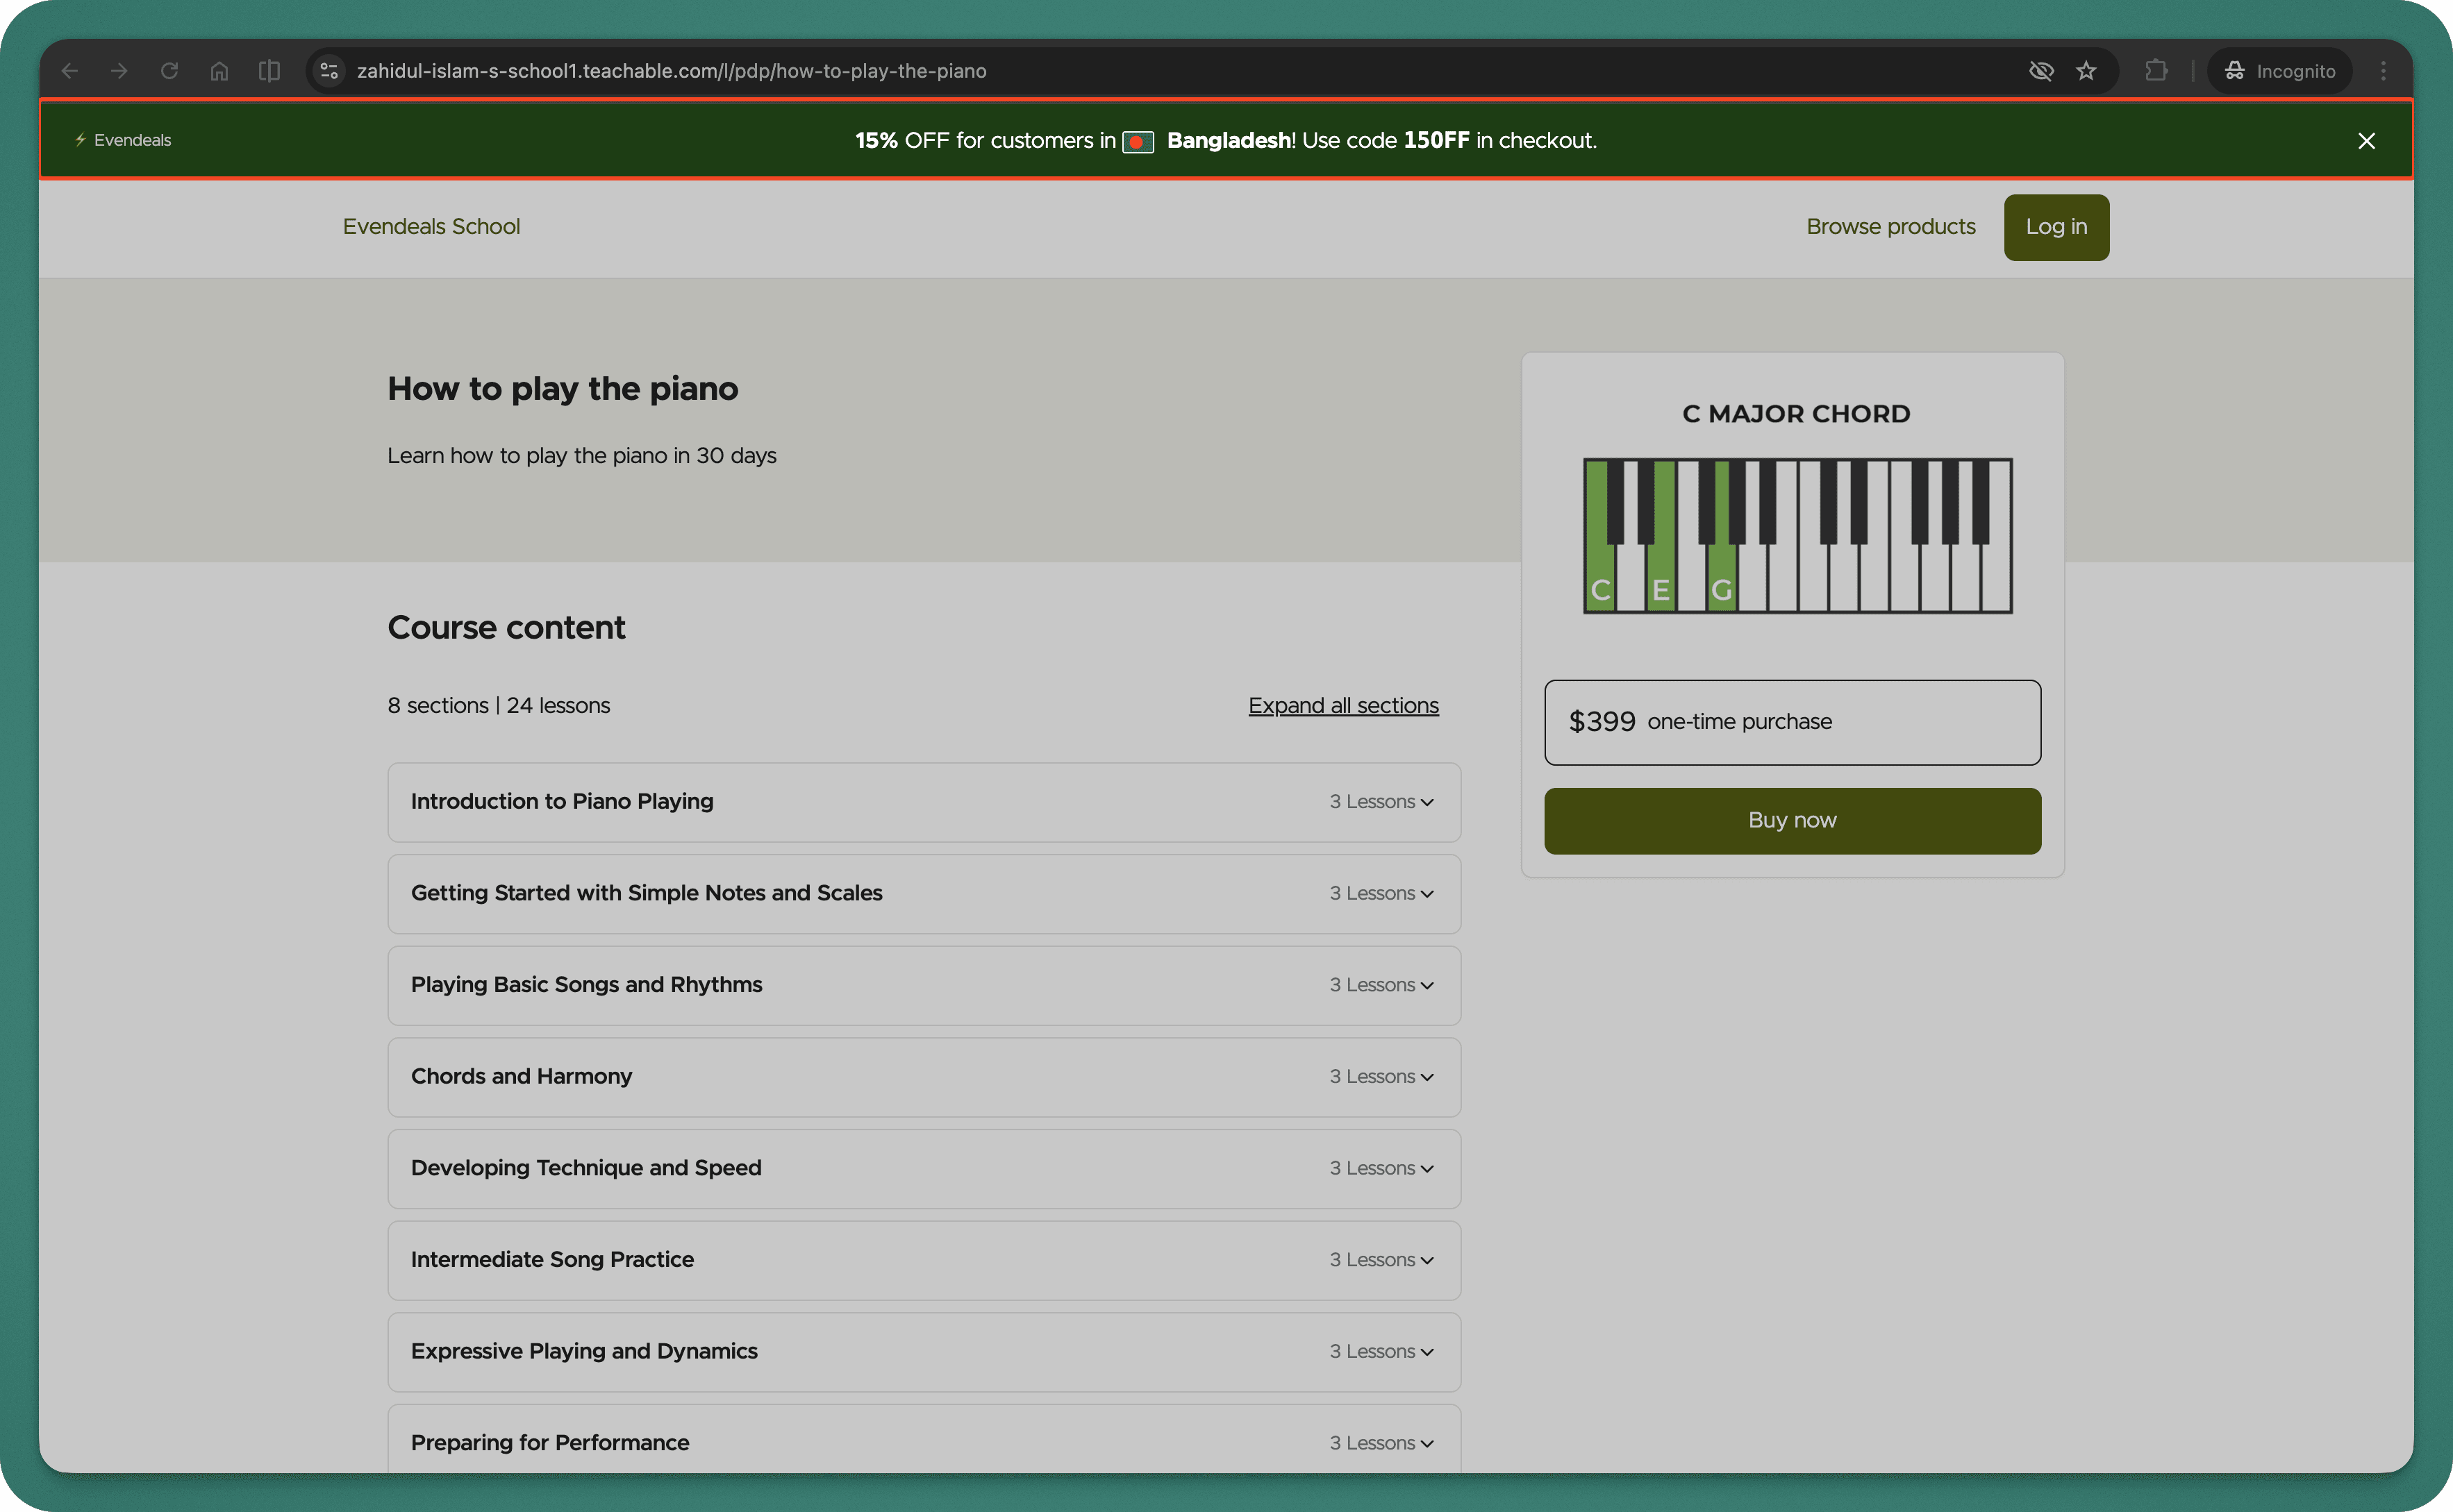Open the extensions puzzle icon

point(2156,71)
